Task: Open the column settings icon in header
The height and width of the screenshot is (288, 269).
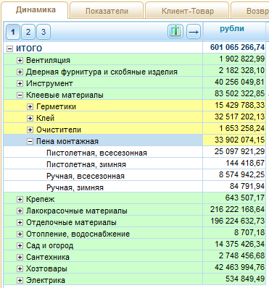Action: (x=175, y=31)
